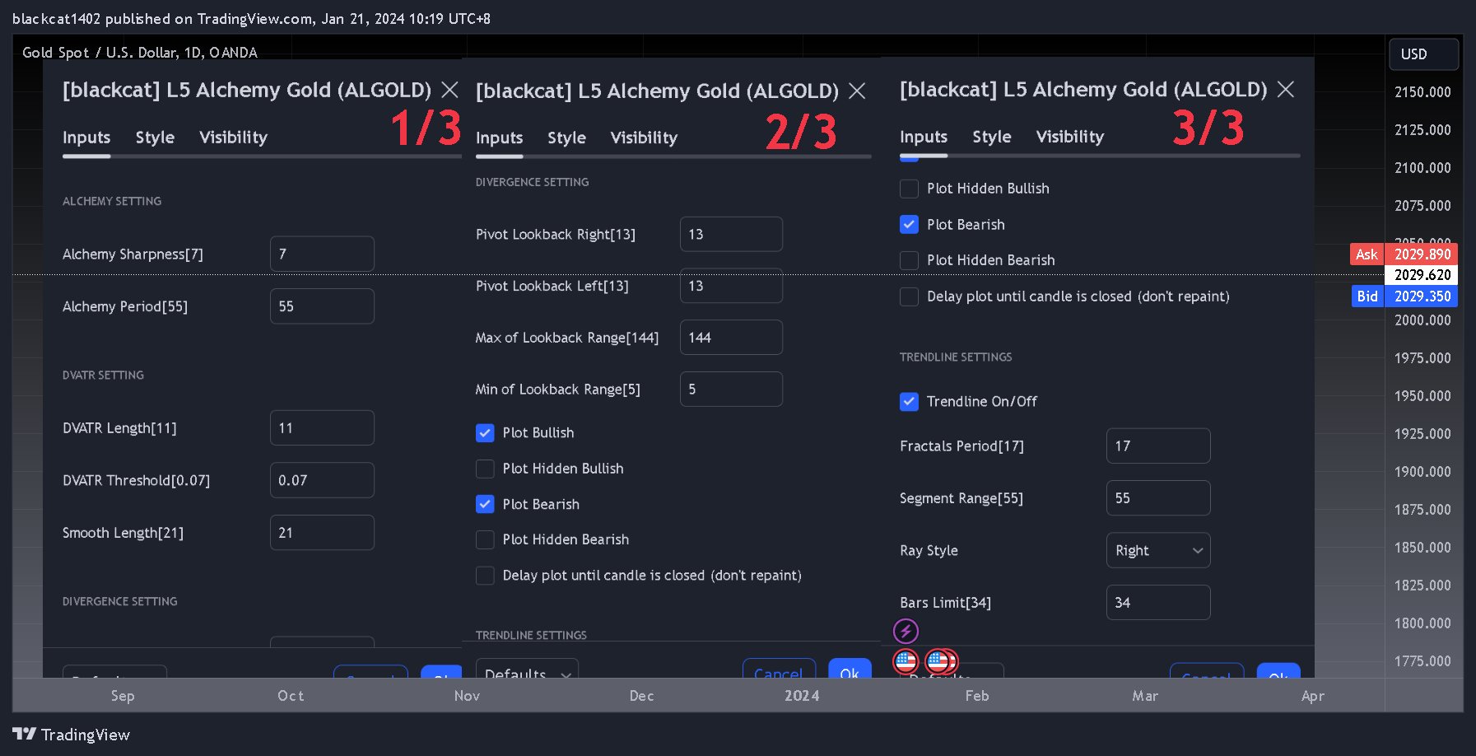Screen dimensions: 1476x756
Task: Enable Plot Hidden Bullish in dialog 3/3
Action: 909,189
